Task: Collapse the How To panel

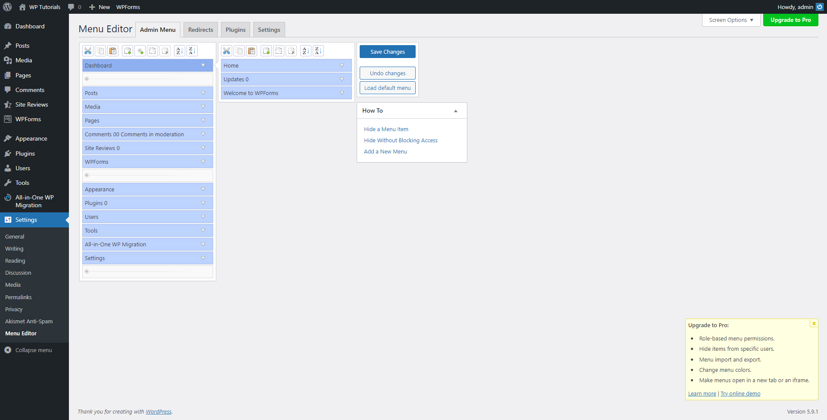Action: coord(456,111)
